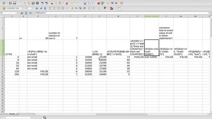Viewport: 212px width, 119px height.
Task: Sort column ascending
Action: [89, 3]
